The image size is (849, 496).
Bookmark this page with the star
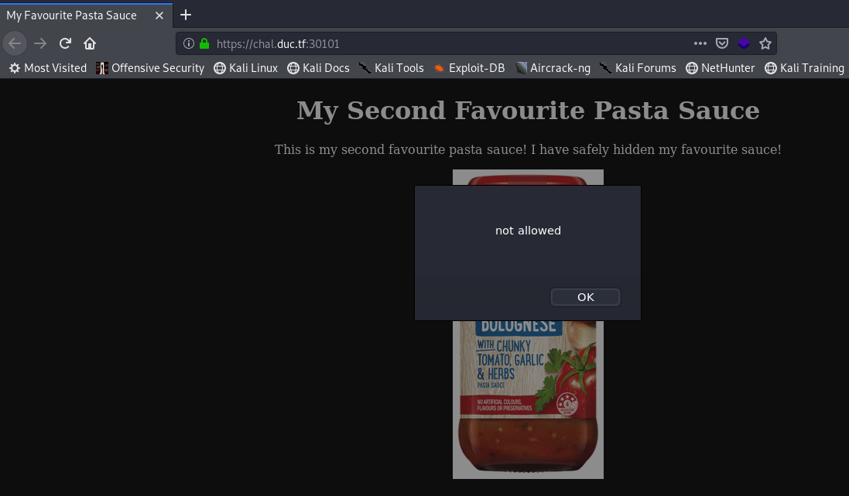(765, 43)
